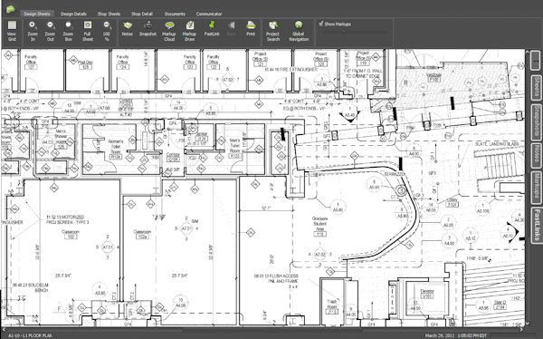543x339 pixels.
Task: Toggle the Show Markups checkbox
Action: click(x=321, y=24)
